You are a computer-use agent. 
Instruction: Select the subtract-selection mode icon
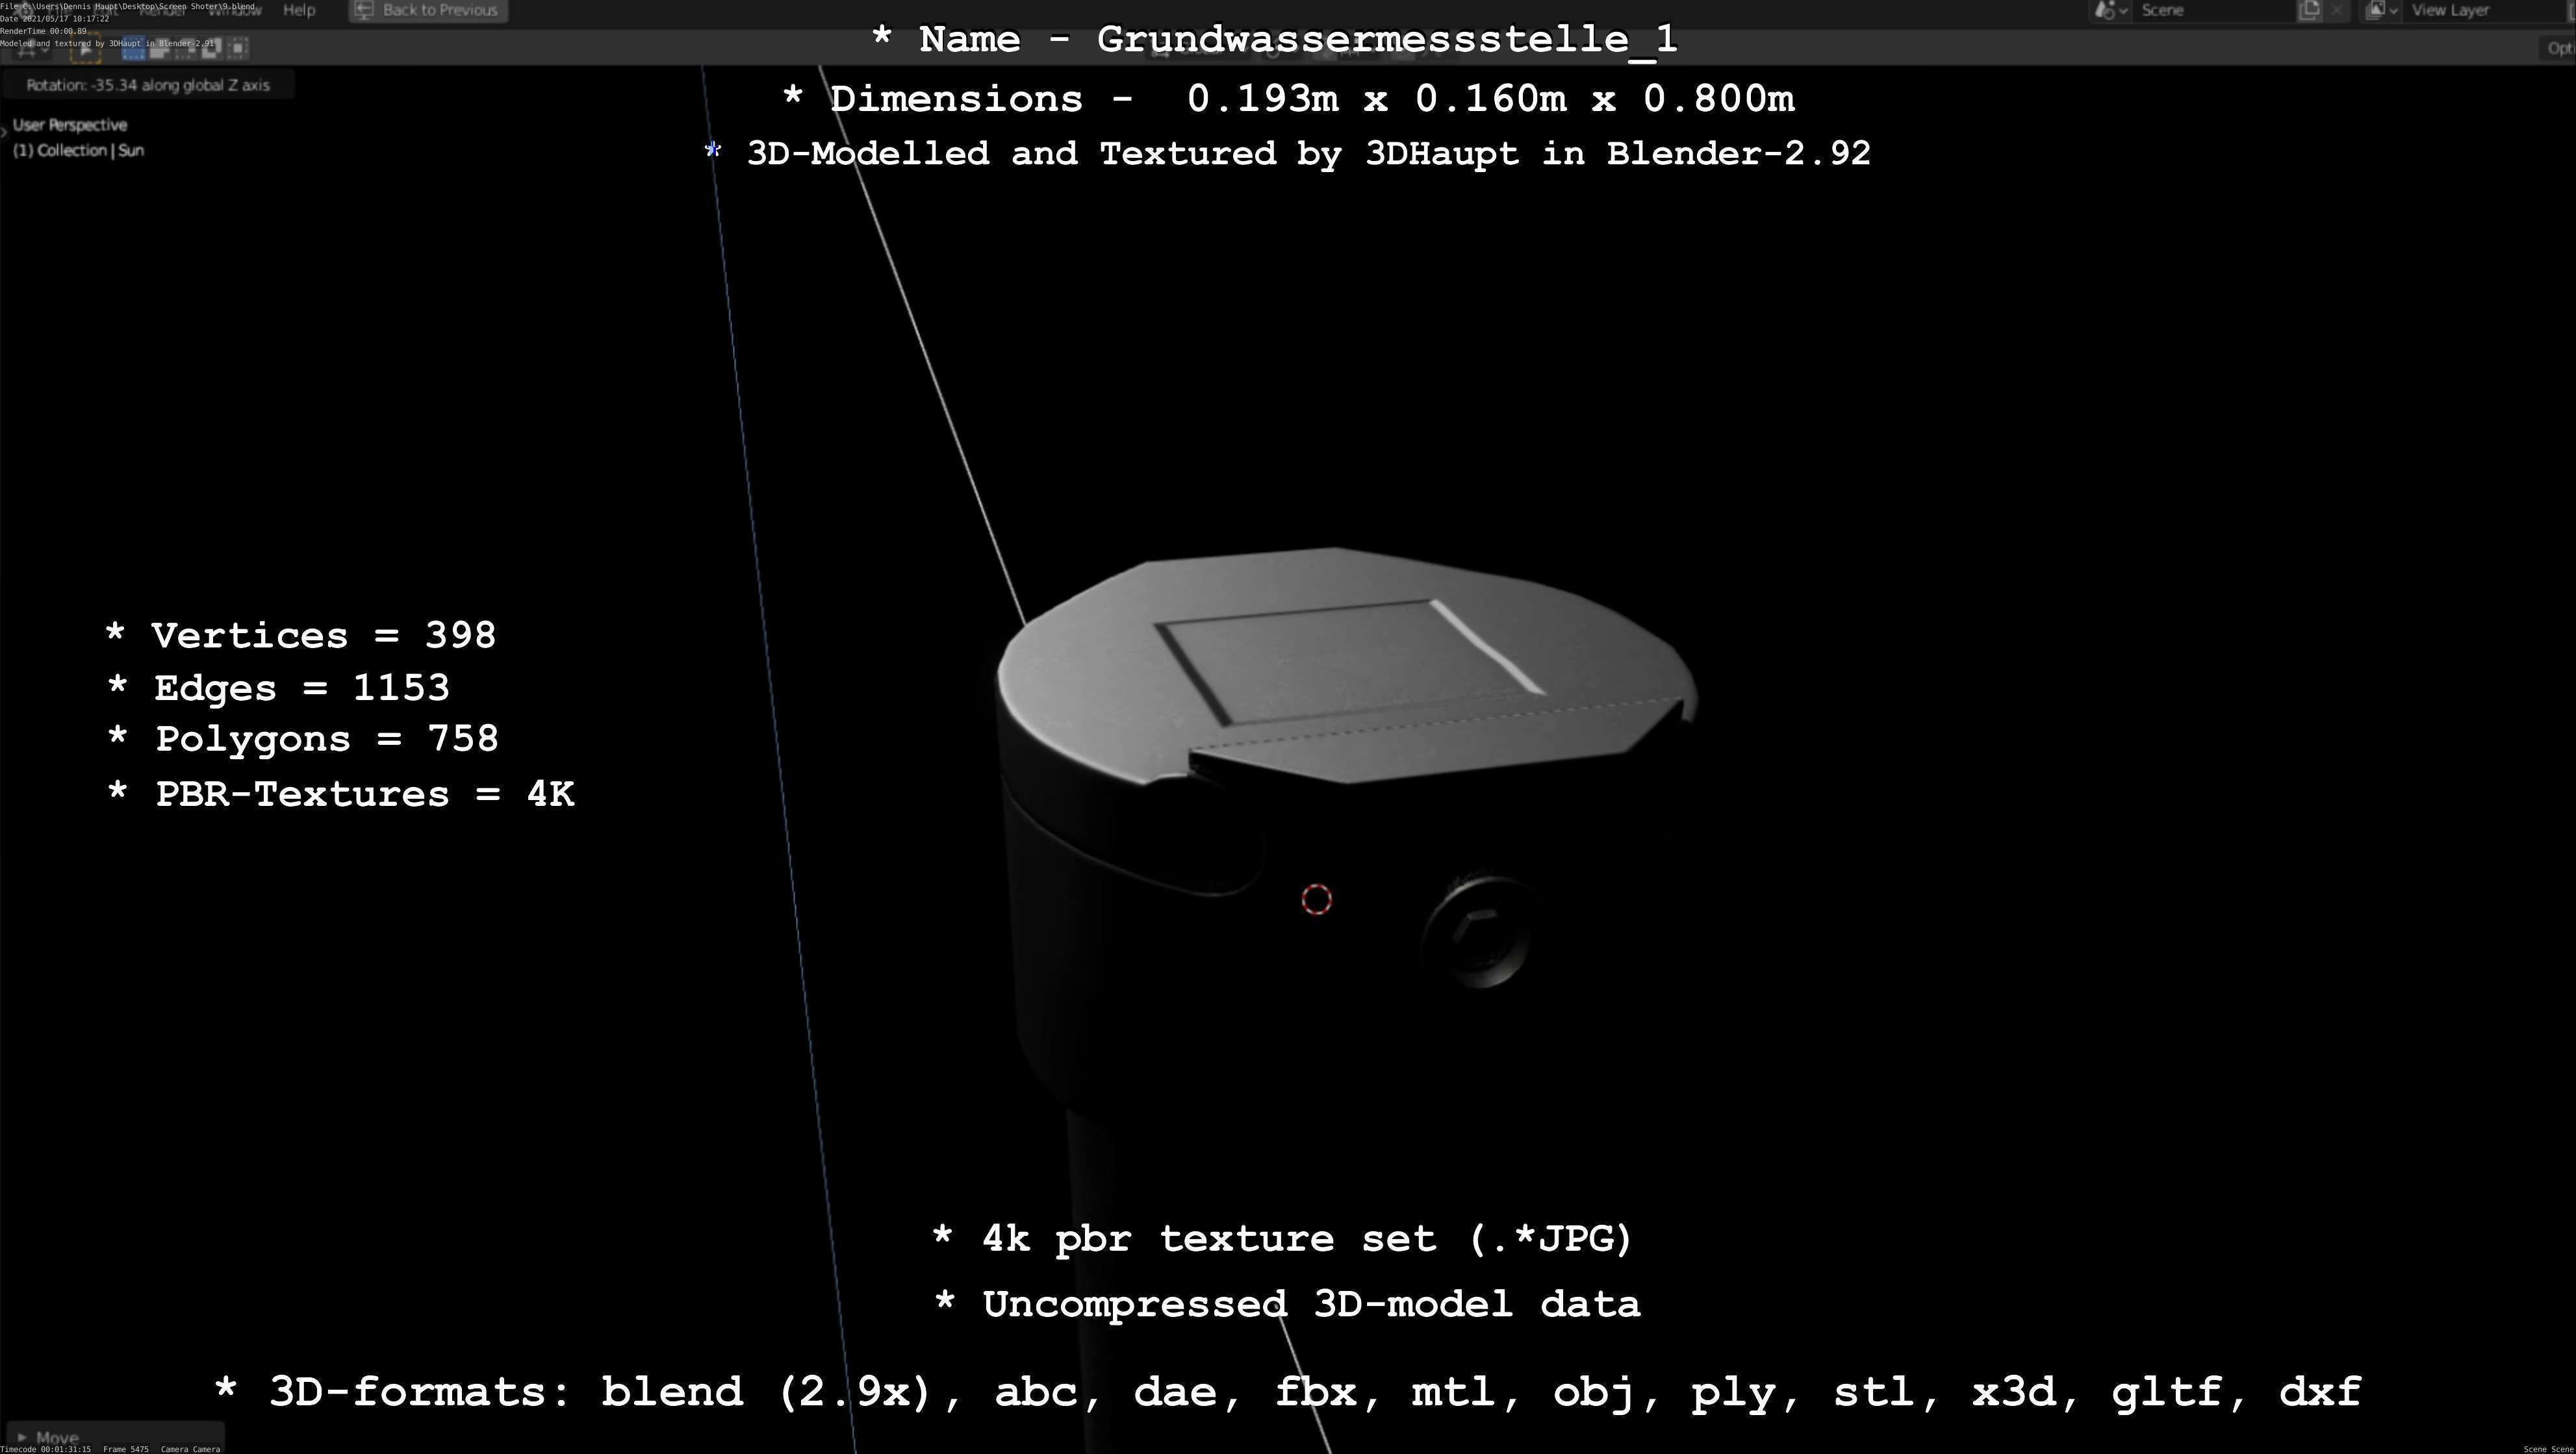[185, 48]
